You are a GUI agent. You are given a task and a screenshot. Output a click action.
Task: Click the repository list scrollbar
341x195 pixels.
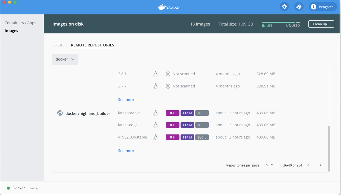click(329, 148)
